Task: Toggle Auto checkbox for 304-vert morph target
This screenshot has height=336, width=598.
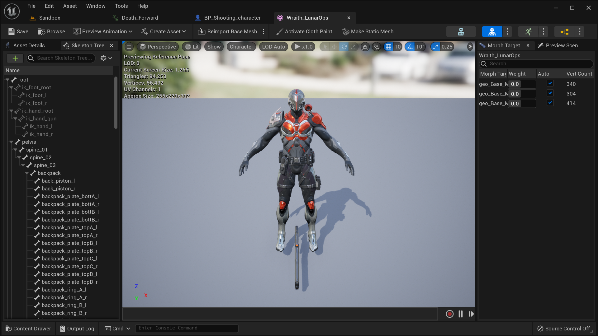Action: 550,93
